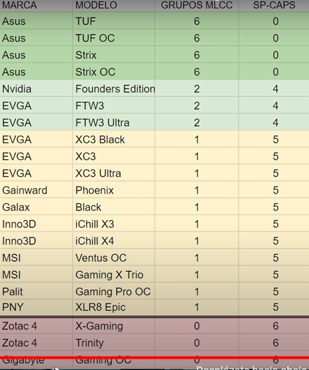This screenshot has height=370, width=309.
Task: Select the Zotac X-Gaming model cell
Action: click(x=114, y=326)
